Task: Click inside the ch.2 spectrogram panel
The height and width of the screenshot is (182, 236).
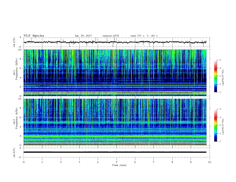Action: click(x=115, y=122)
